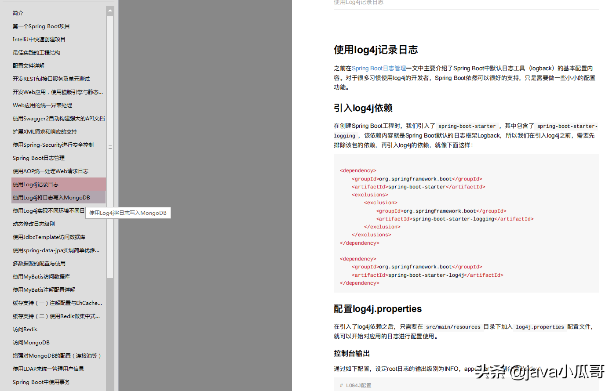This screenshot has height=391, width=616.
Task: Open 使用LDAP来统一管理用户信息 chapter
Action: [x=48, y=369]
